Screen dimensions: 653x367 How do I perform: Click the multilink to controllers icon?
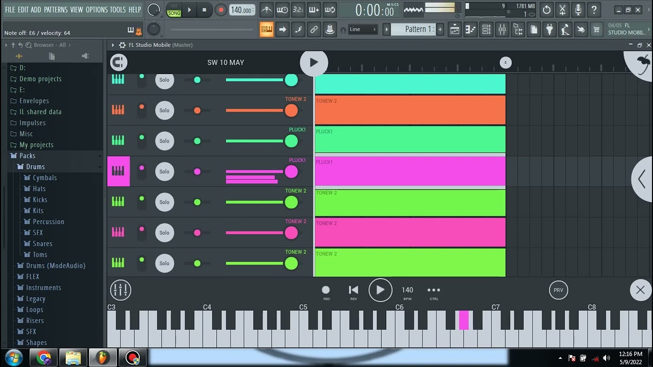pyautogui.click(x=314, y=30)
